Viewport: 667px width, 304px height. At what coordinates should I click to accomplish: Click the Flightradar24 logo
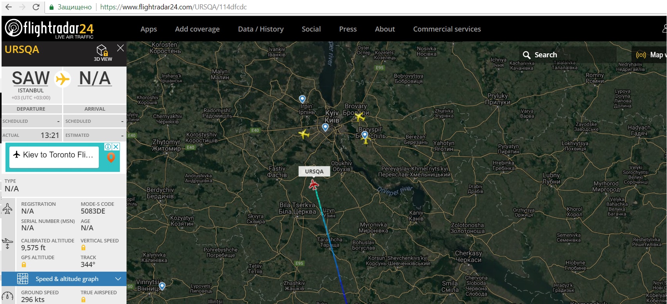click(49, 29)
